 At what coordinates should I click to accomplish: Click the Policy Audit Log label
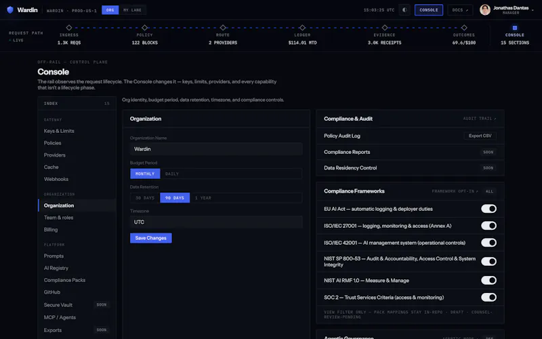[x=342, y=136]
